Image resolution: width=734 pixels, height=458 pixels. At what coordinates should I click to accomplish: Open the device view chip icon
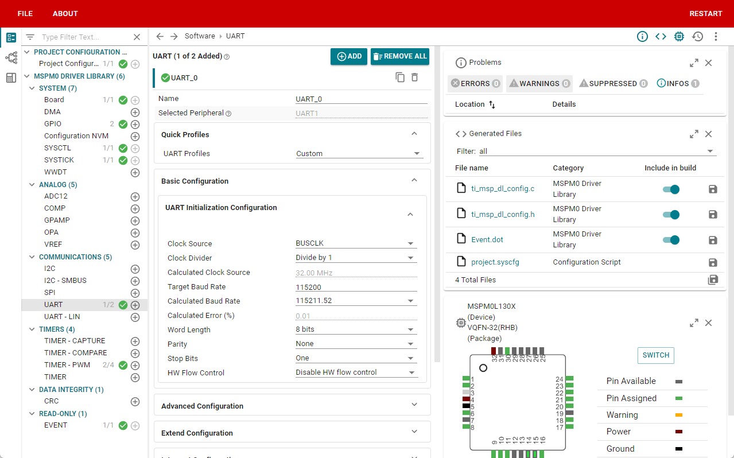click(679, 37)
